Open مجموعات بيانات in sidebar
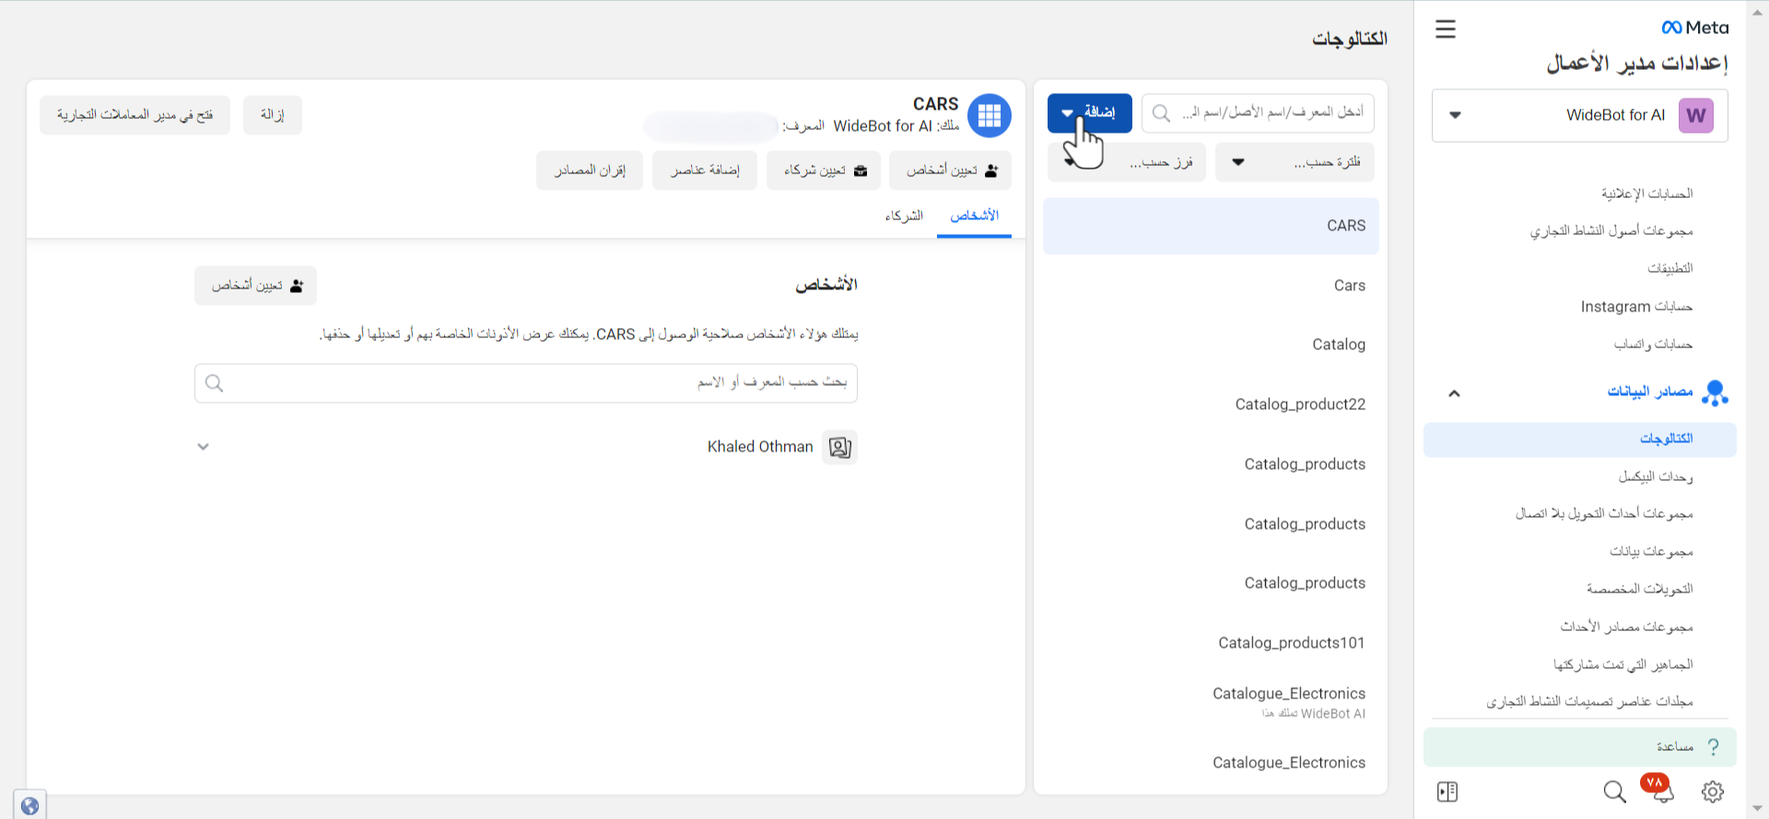The width and height of the screenshot is (1769, 819). click(x=1651, y=551)
